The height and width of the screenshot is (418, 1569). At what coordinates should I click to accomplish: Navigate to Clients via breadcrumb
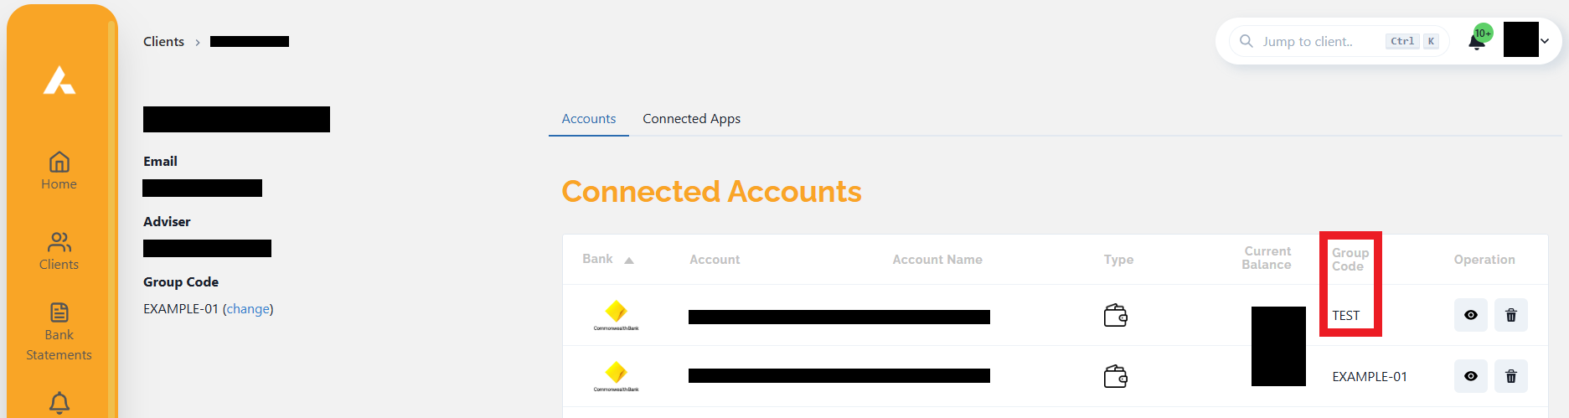click(163, 42)
